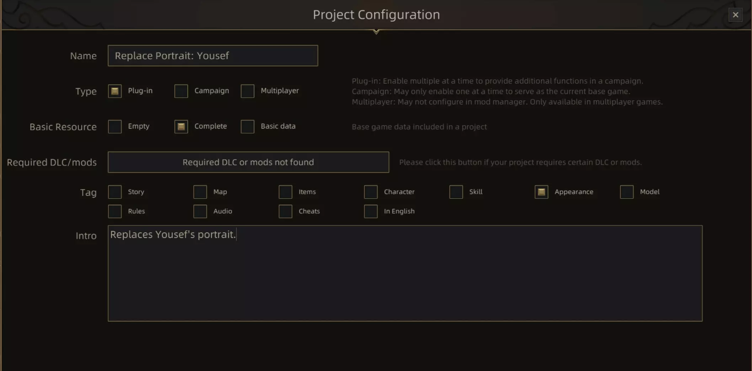752x371 pixels.
Task: Enable the Character tag
Action: pyautogui.click(x=371, y=192)
